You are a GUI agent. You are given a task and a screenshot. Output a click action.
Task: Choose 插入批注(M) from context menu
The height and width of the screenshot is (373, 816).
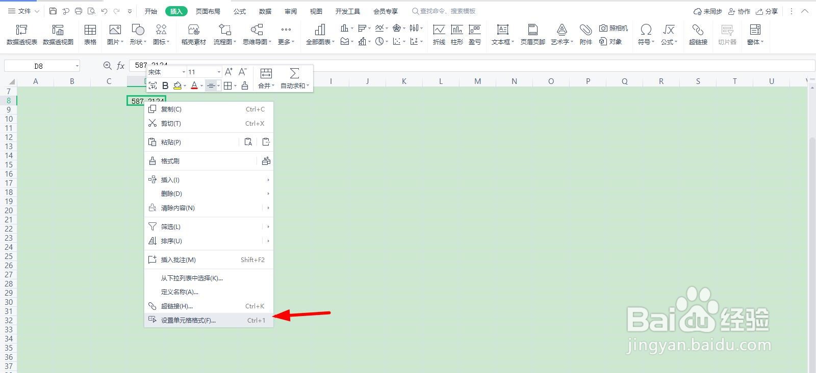pyautogui.click(x=209, y=260)
